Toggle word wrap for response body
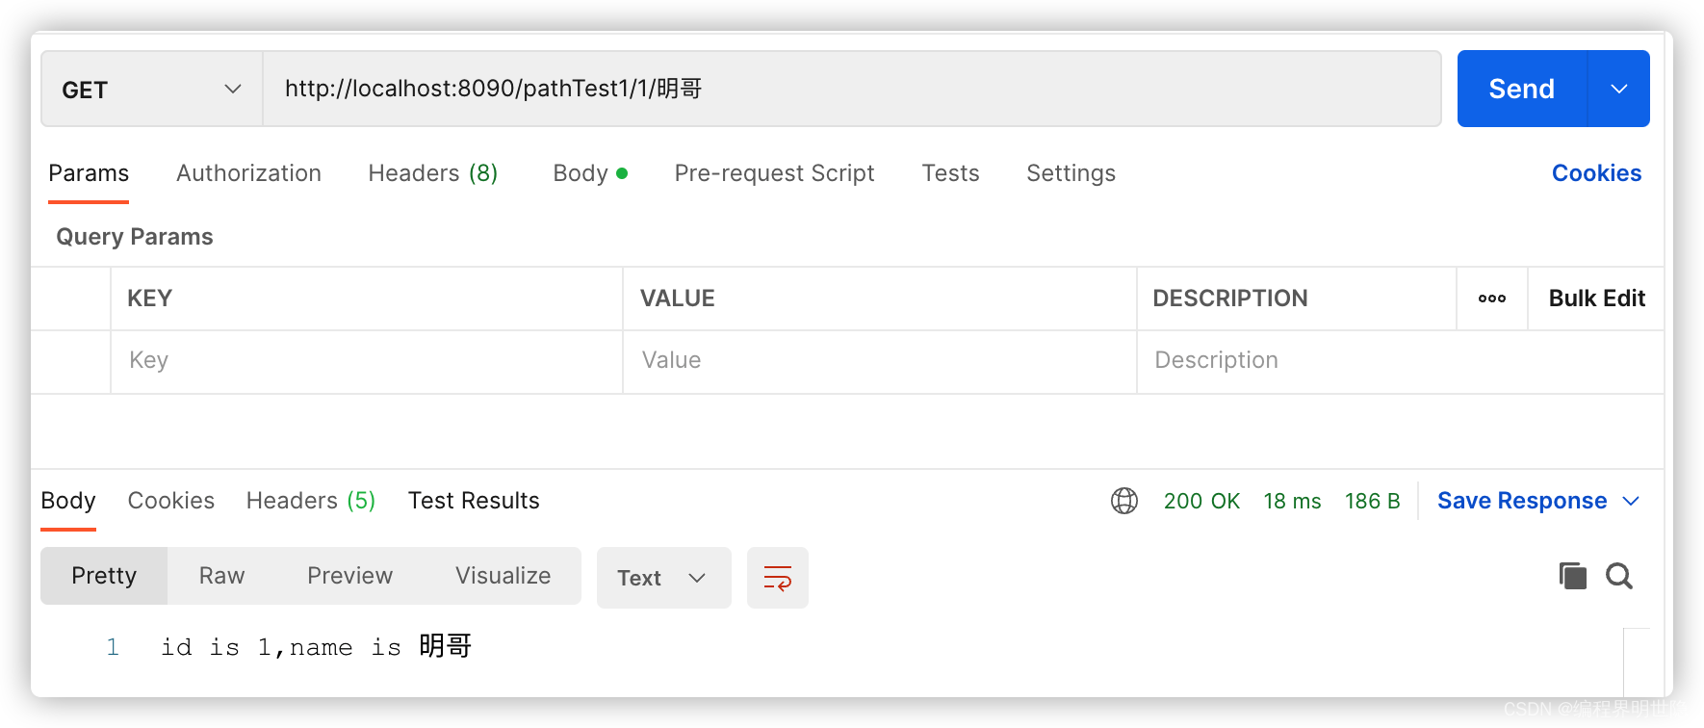 778,578
